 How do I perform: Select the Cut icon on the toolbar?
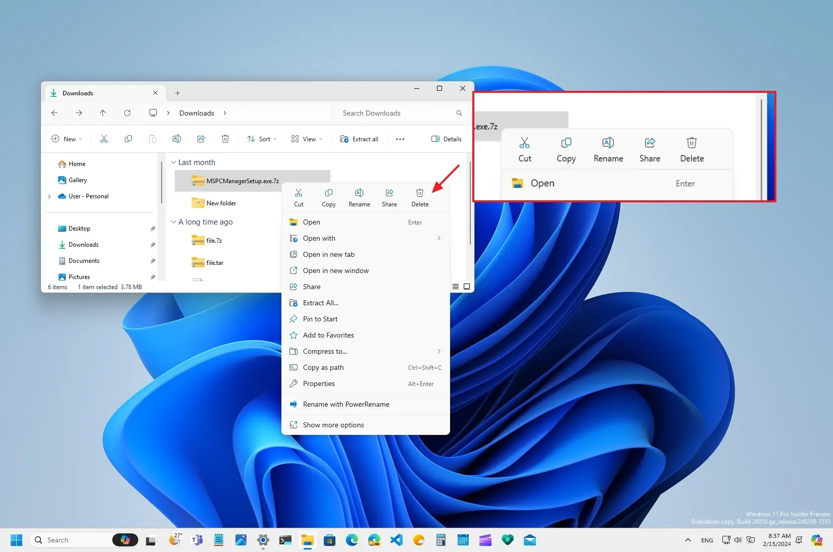pos(104,139)
